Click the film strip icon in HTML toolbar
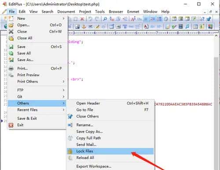Screen dimensions: 220x170 tap(181, 26)
